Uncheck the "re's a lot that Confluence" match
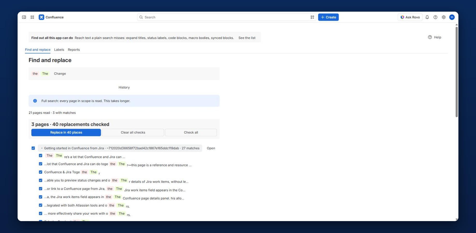 point(41,156)
